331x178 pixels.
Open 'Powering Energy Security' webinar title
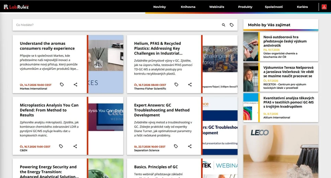[49, 171]
